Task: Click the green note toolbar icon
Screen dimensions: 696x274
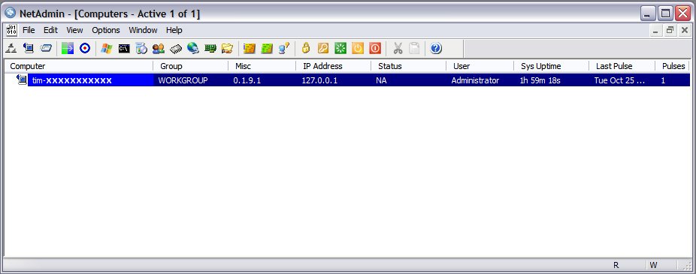Action: pyautogui.click(x=267, y=48)
